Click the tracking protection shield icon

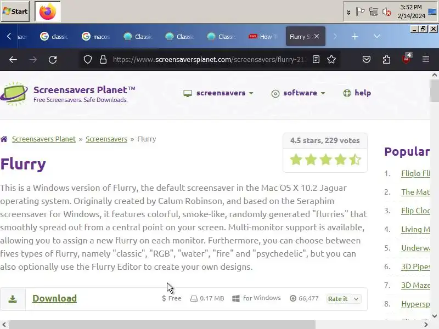(88, 59)
